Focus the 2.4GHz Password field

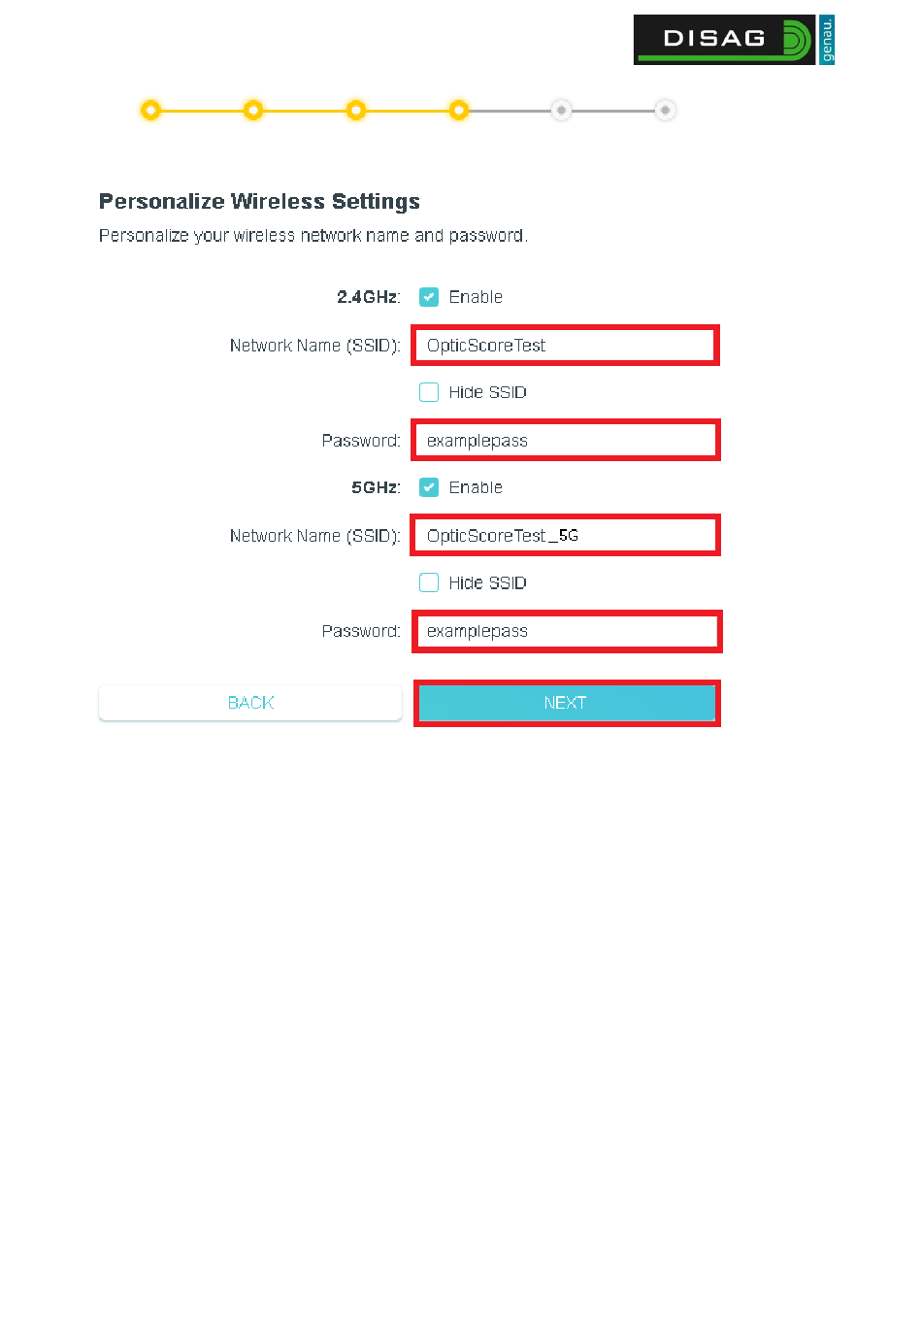coord(566,441)
